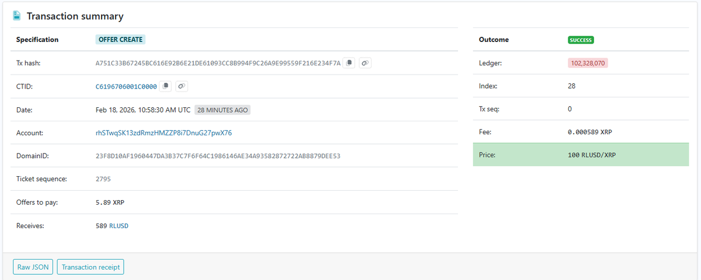Click the CTID: label

coord(25,86)
